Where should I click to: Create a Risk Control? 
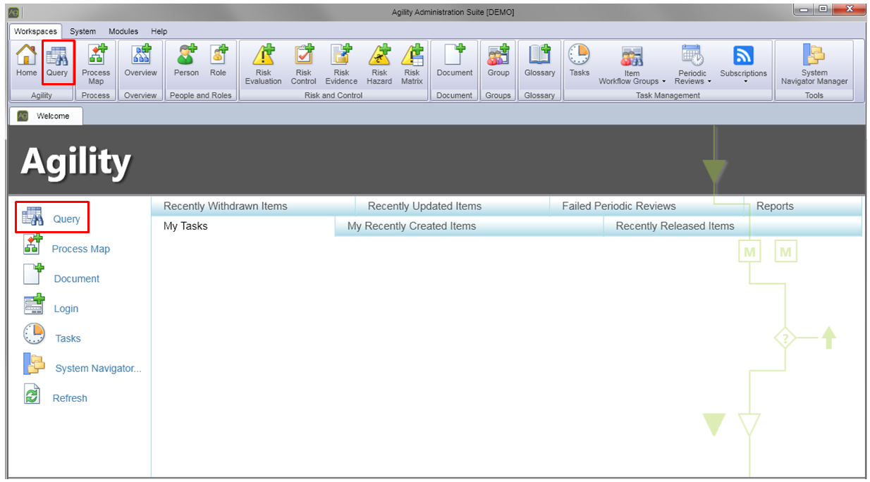(303, 64)
